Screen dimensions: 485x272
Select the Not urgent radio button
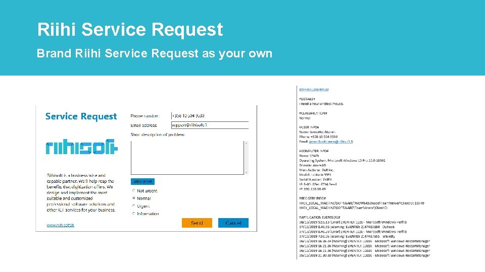click(x=133, y=190)
